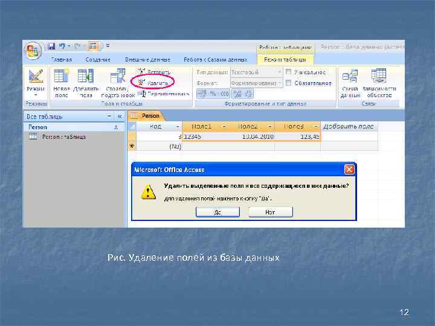Screen dimensions: 435x326
Task: Click Переименовать in the ribbon
Action: (x=164, y=94)
